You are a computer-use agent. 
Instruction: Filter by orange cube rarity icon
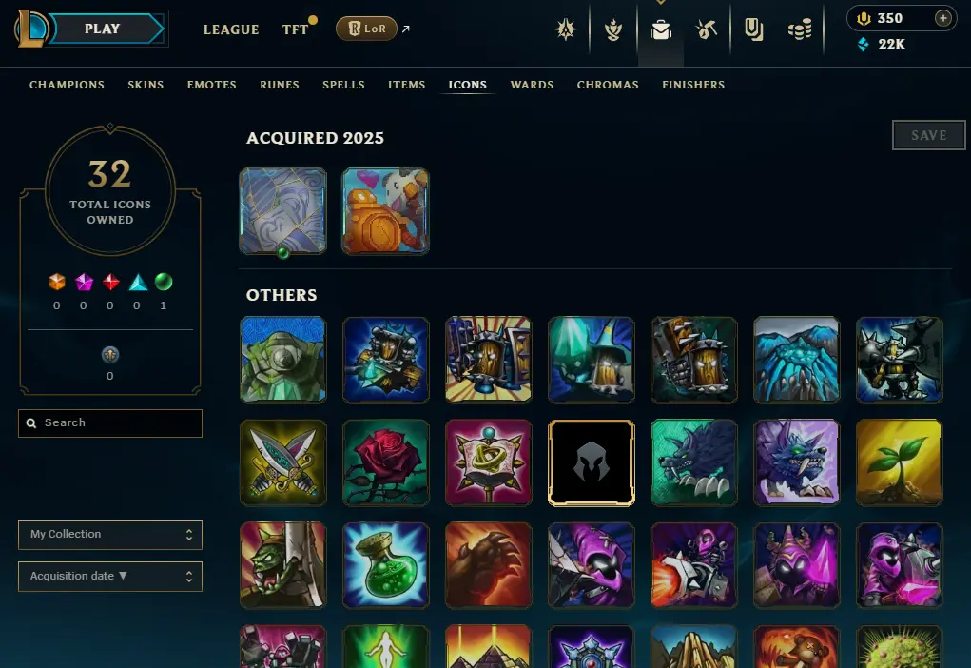57,282
